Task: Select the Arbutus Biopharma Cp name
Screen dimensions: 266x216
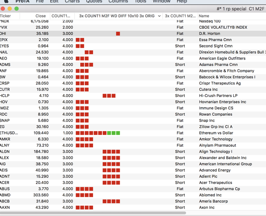Action: [x=219, y=189]
